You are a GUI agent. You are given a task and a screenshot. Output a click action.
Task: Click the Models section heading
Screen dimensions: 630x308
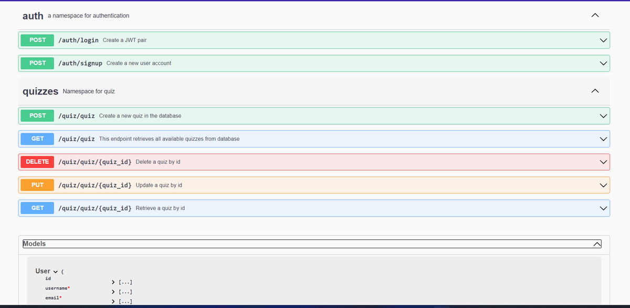tap(34, 243)
